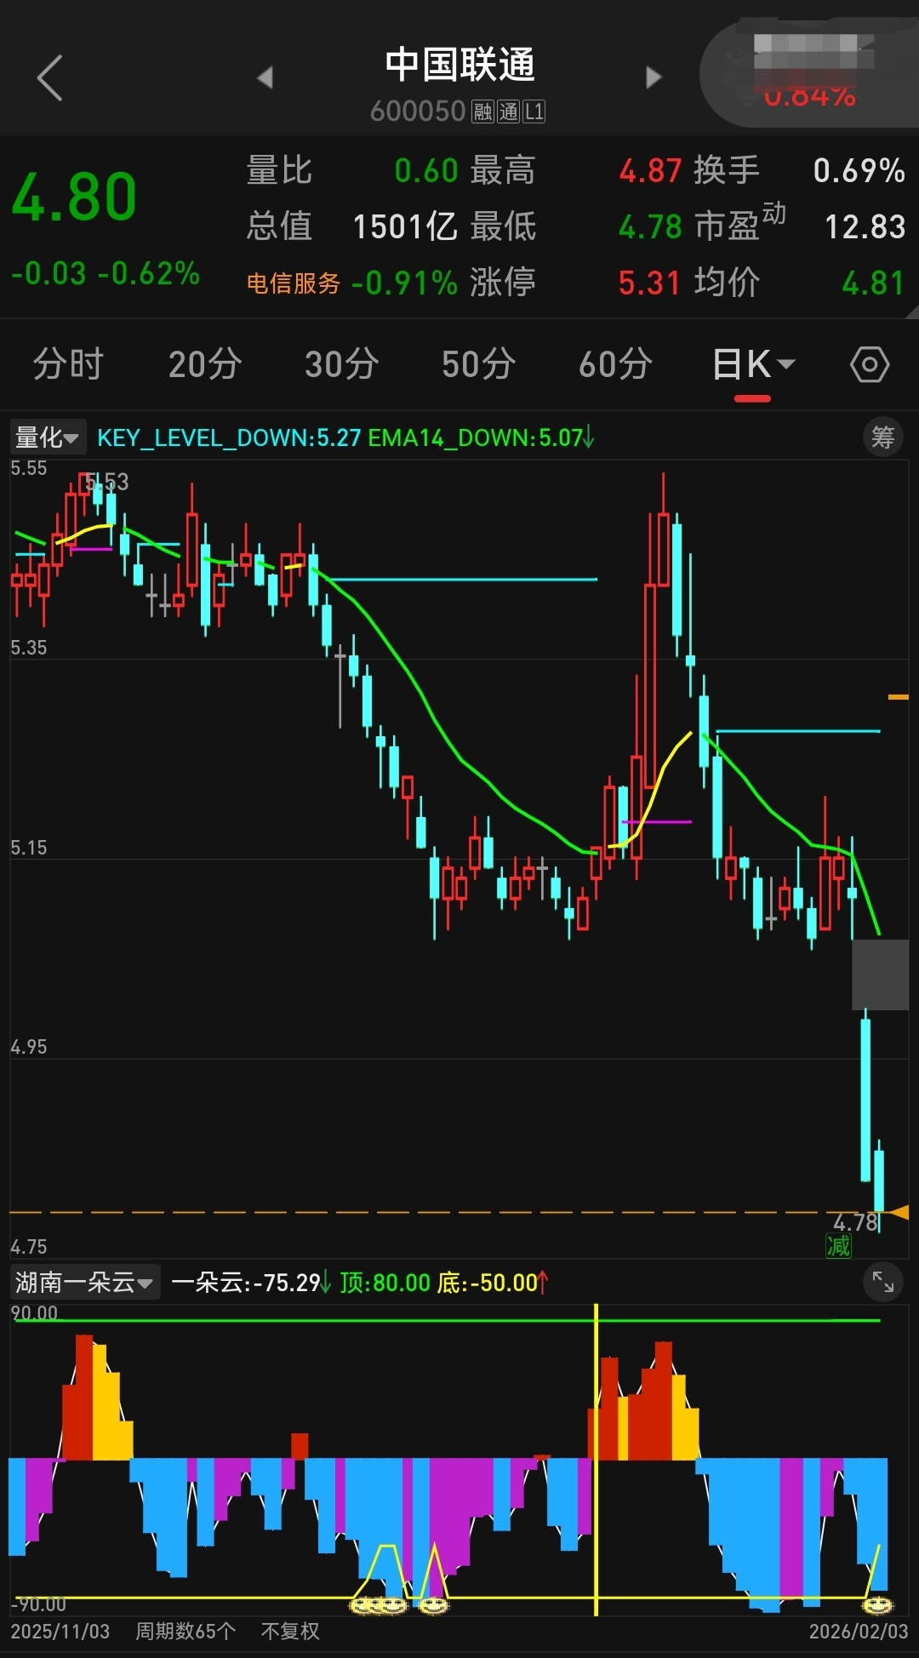Screen dimensions: 919x1658
Task: Tap the 均价 4.81 value
Action: pos(873,283)
